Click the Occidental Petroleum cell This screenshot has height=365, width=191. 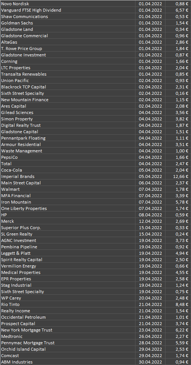click(x=68, y=318)
